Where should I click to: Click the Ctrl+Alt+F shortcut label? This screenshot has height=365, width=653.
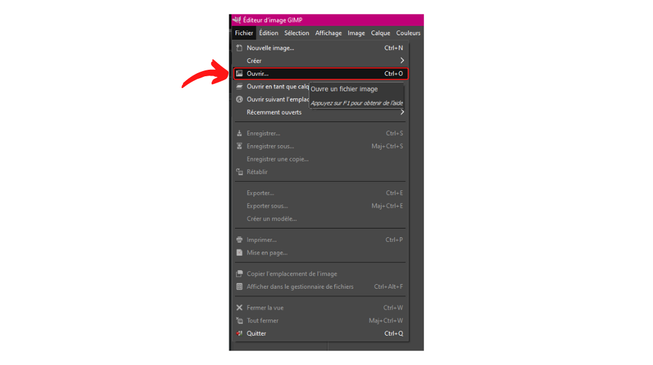[389, 287]
